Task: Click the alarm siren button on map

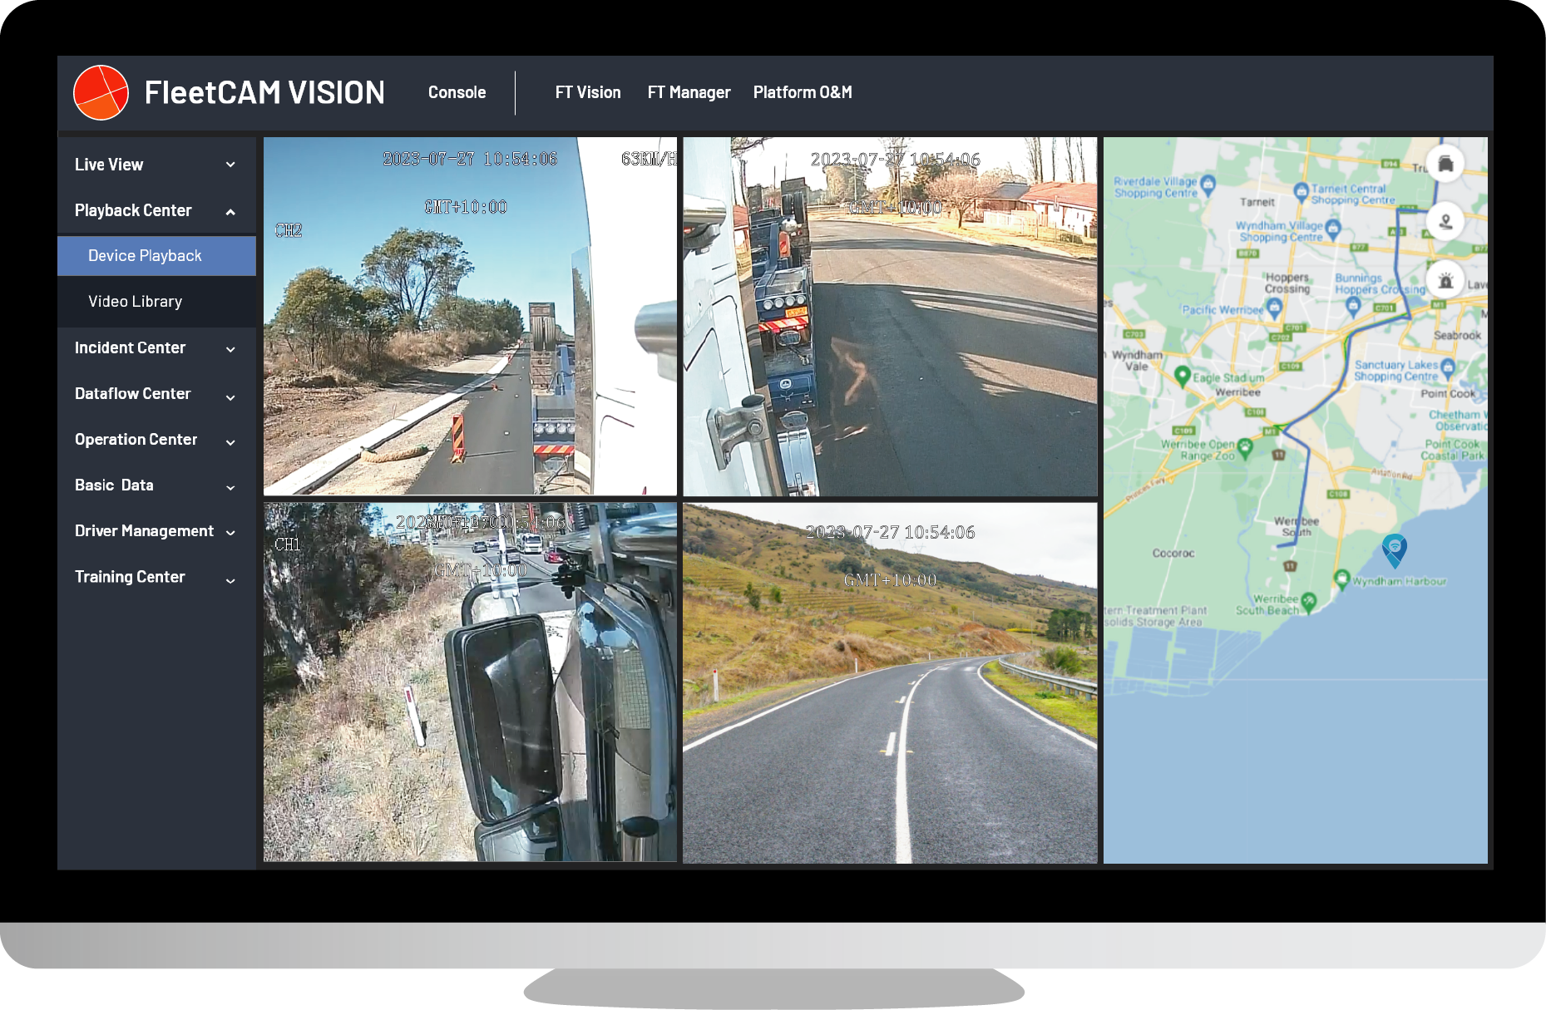Action: tap(1445, 281)
